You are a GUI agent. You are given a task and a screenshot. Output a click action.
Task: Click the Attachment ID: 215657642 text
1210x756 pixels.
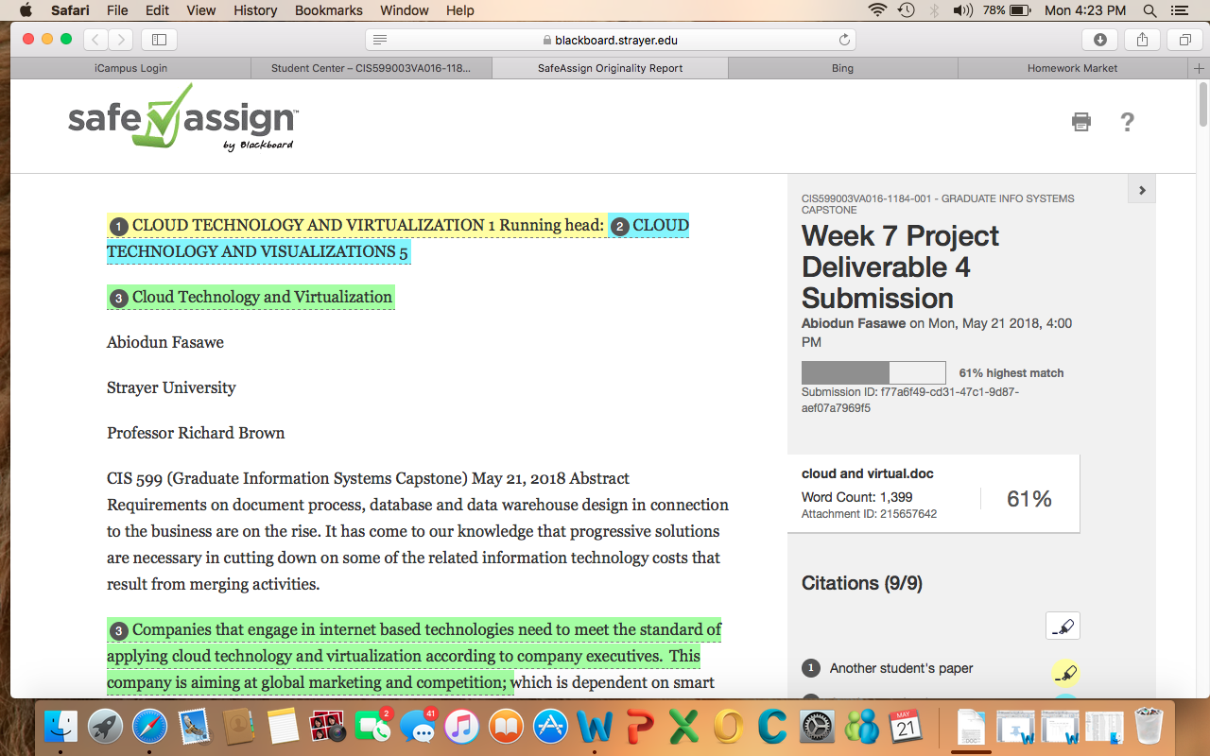pyautogui.click(x=869, y=513)
